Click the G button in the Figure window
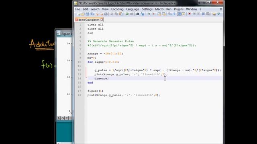This screenshot has width=257, height=144. (63, 118)
